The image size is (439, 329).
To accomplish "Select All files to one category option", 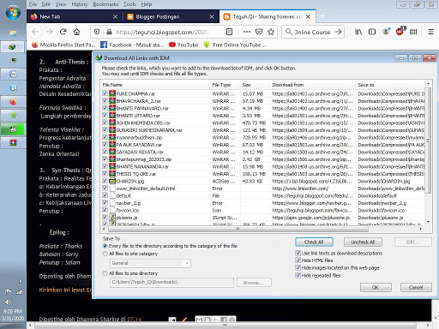I will click(x=105, y=254).
